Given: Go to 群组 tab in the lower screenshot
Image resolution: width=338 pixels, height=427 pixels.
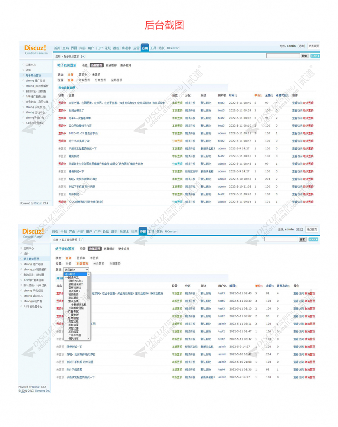Looking at the screenshot, I should 114,232.
